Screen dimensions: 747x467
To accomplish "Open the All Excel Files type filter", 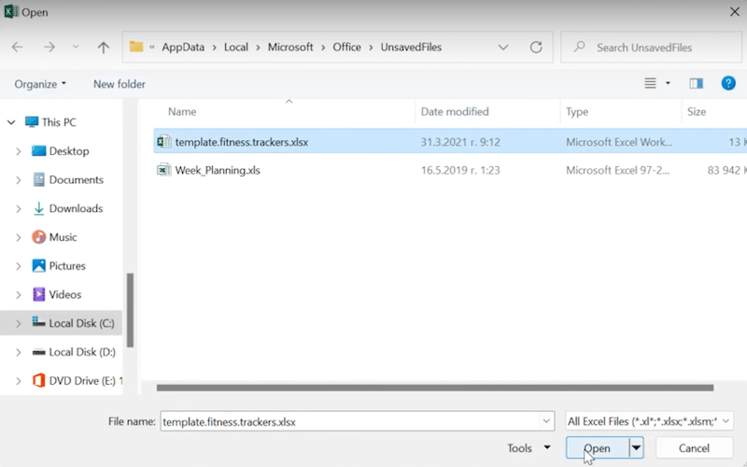I will pos(649,421).
